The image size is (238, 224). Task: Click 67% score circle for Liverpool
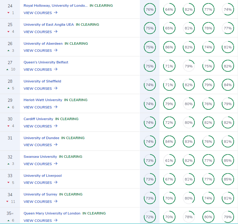pyautogui.click(x=169, y=179)
